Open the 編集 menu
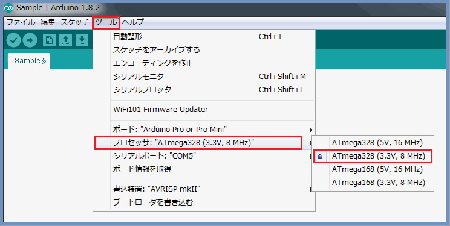This screenshot has width=450, height=226. pos(48,22)
